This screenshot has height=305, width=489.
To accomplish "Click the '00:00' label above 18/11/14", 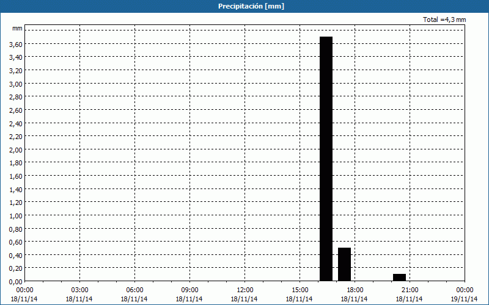I will click(24, 290).
